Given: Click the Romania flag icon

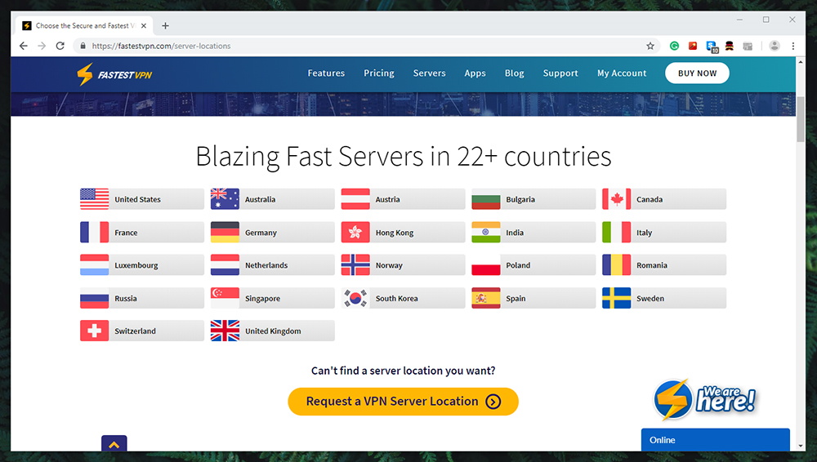Looking at the screenshot, I should 616,264.
